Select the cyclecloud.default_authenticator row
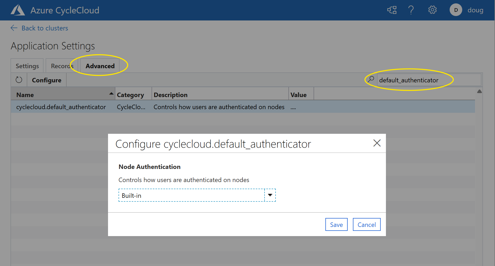The width and height of the screenshot is (495, 266). [x=61, y=107]
